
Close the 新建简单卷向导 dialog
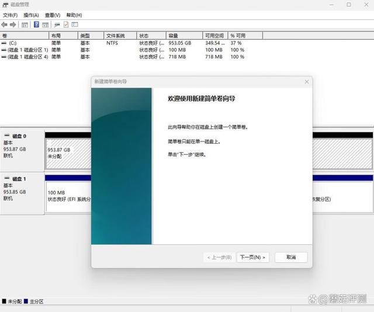pyautogui.click(x=306, y=82)
